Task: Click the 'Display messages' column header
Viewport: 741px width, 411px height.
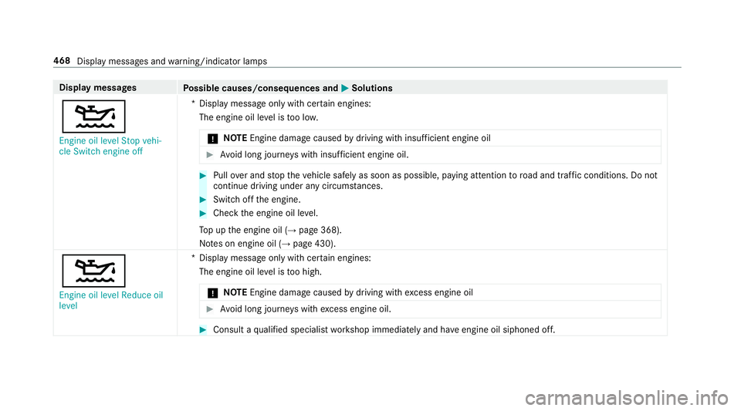Action: coord(98,88)
